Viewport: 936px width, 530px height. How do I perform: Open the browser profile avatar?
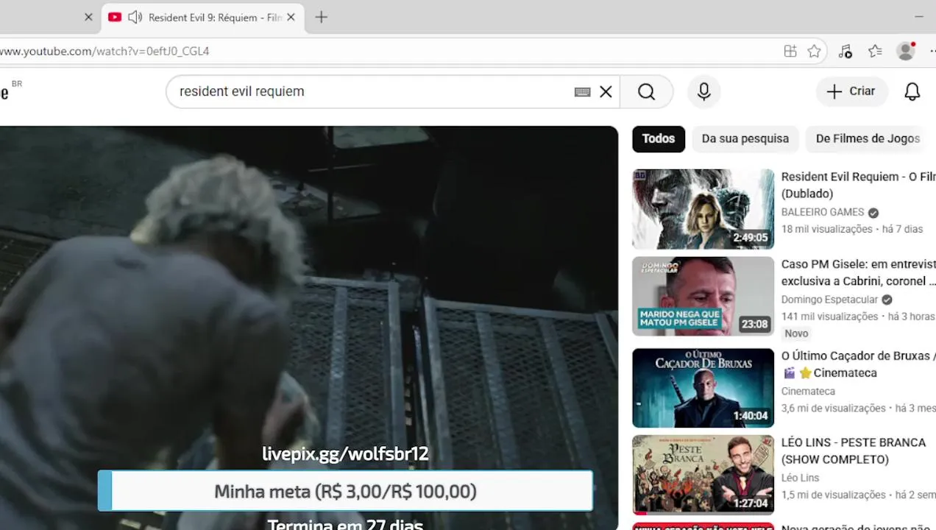coord(906,51)
